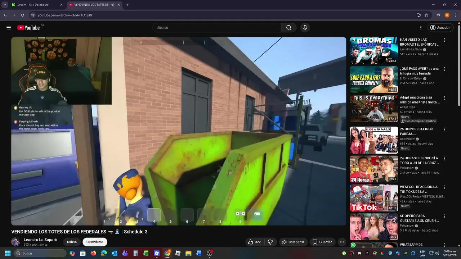
Task: Open the clock showing 5:08 a. m.
Action: (x=450, y=253)
